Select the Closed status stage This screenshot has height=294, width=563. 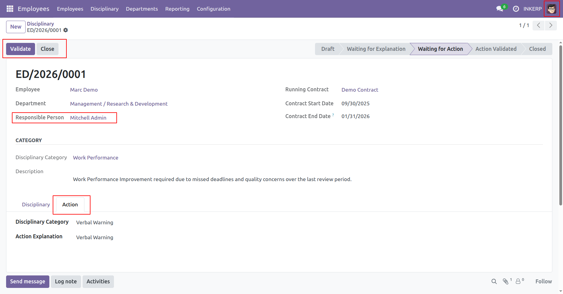[537, 49]
